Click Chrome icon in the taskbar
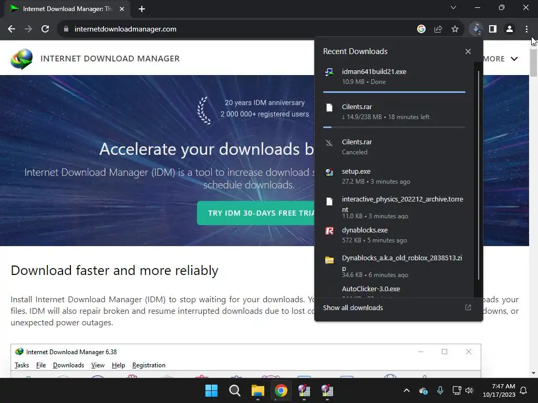Screen dimensions: 538x403 tap(281, 390)
